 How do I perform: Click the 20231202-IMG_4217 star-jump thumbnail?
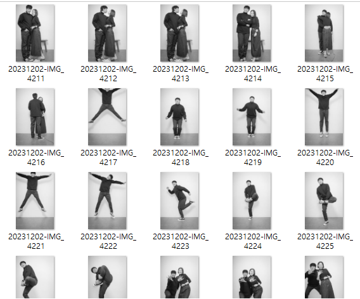click(107, 117)
